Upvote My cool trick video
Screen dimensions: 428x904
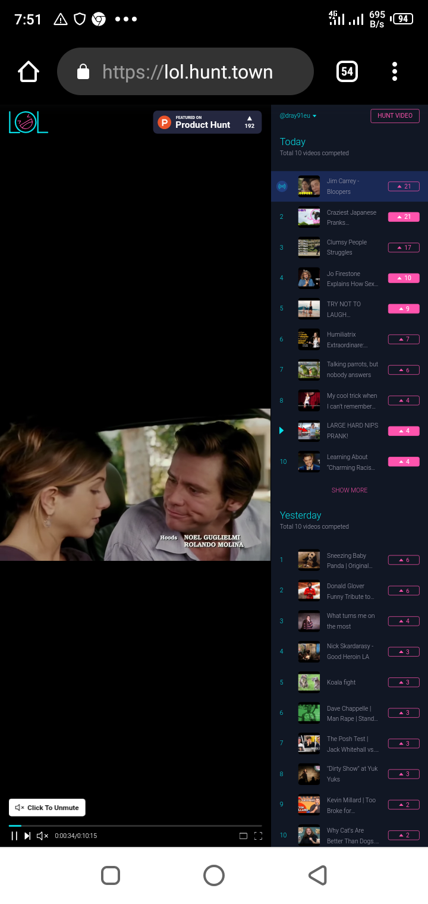click(x=404, y=400)
